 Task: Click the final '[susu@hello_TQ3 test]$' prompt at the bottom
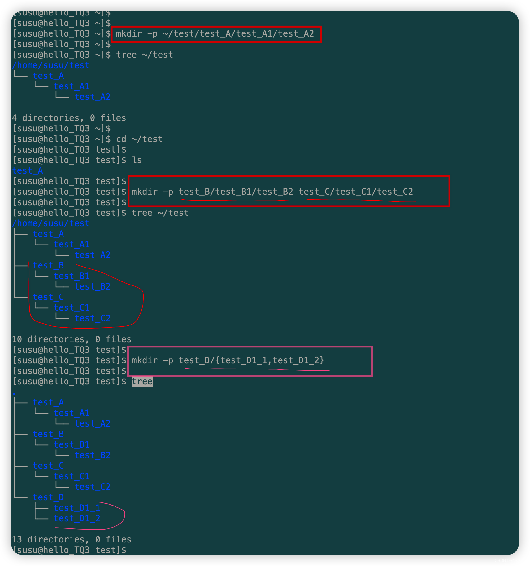click(69, 550)
